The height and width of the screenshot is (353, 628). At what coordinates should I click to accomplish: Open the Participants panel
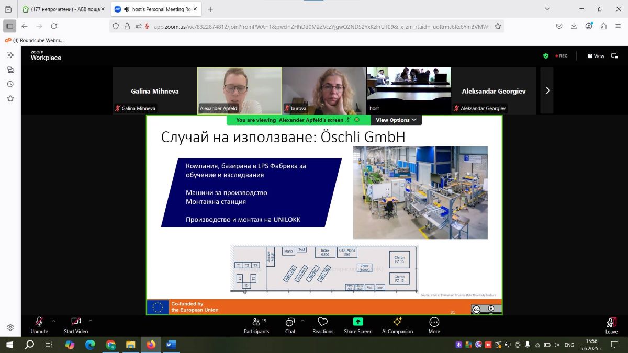click(256, 325)
